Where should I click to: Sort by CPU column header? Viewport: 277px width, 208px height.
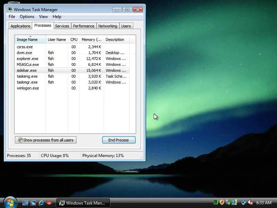point(74,40)
